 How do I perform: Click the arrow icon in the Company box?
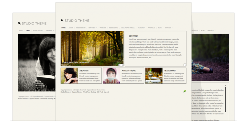[x=185, y=65]
